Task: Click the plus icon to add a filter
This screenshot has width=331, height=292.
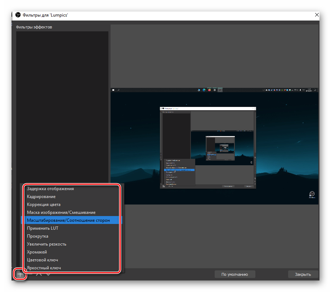Action: pos(20,274)
